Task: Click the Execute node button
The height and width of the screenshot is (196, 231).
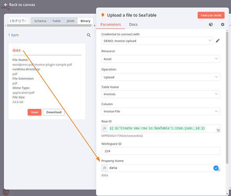Action: (211, 15)
